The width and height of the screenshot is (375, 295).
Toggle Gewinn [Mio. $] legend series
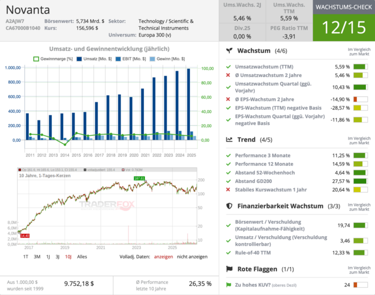(167, 59)
